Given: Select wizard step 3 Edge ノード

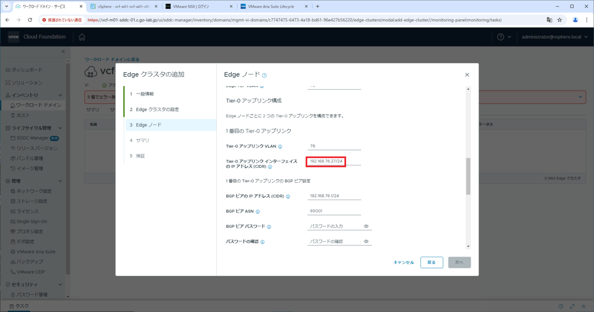Looking at the screenshot, I should tap(170, 125).
